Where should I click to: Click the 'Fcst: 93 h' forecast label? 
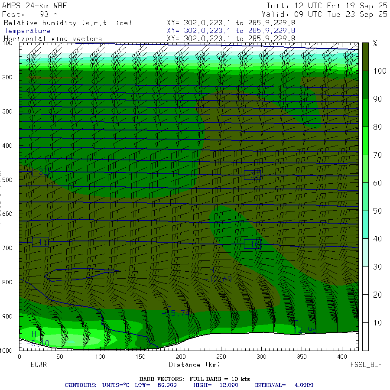point(29,14)
